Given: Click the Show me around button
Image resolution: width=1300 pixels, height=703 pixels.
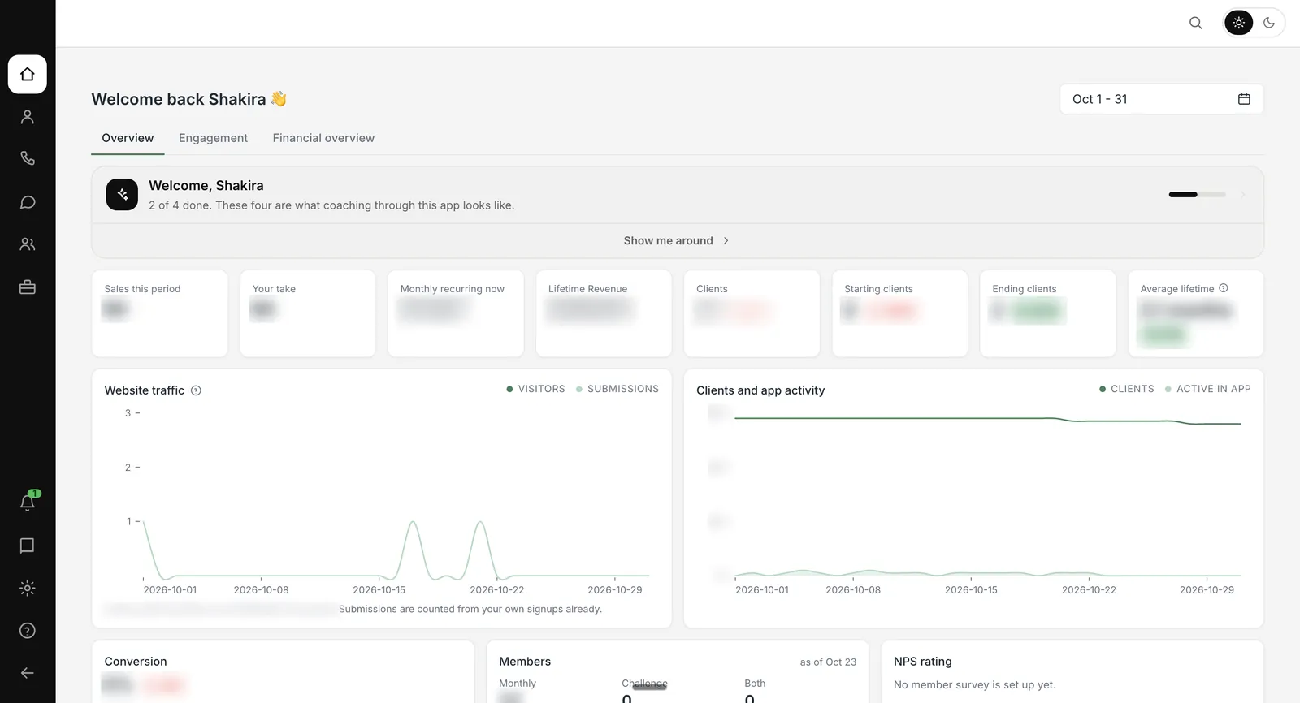Looking at the screenshot, I should 677,241.
